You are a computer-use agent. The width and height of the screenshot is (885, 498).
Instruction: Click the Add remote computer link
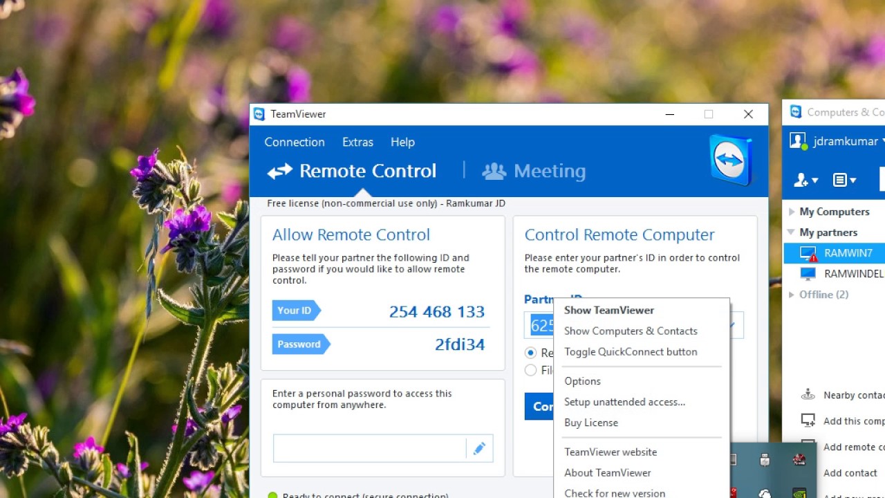(x=854, y=447)
